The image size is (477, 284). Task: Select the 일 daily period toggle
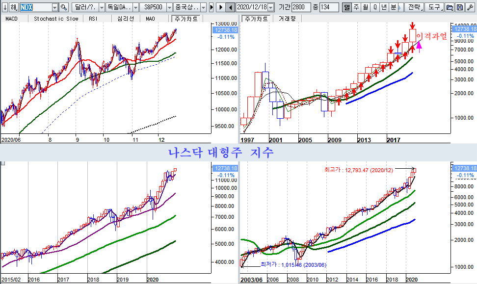click(346, 7)
